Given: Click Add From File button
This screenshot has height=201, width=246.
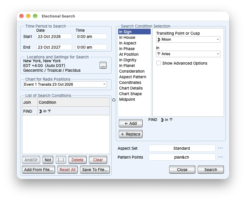Looking at the screenshot, I should (x=38, y=170).
